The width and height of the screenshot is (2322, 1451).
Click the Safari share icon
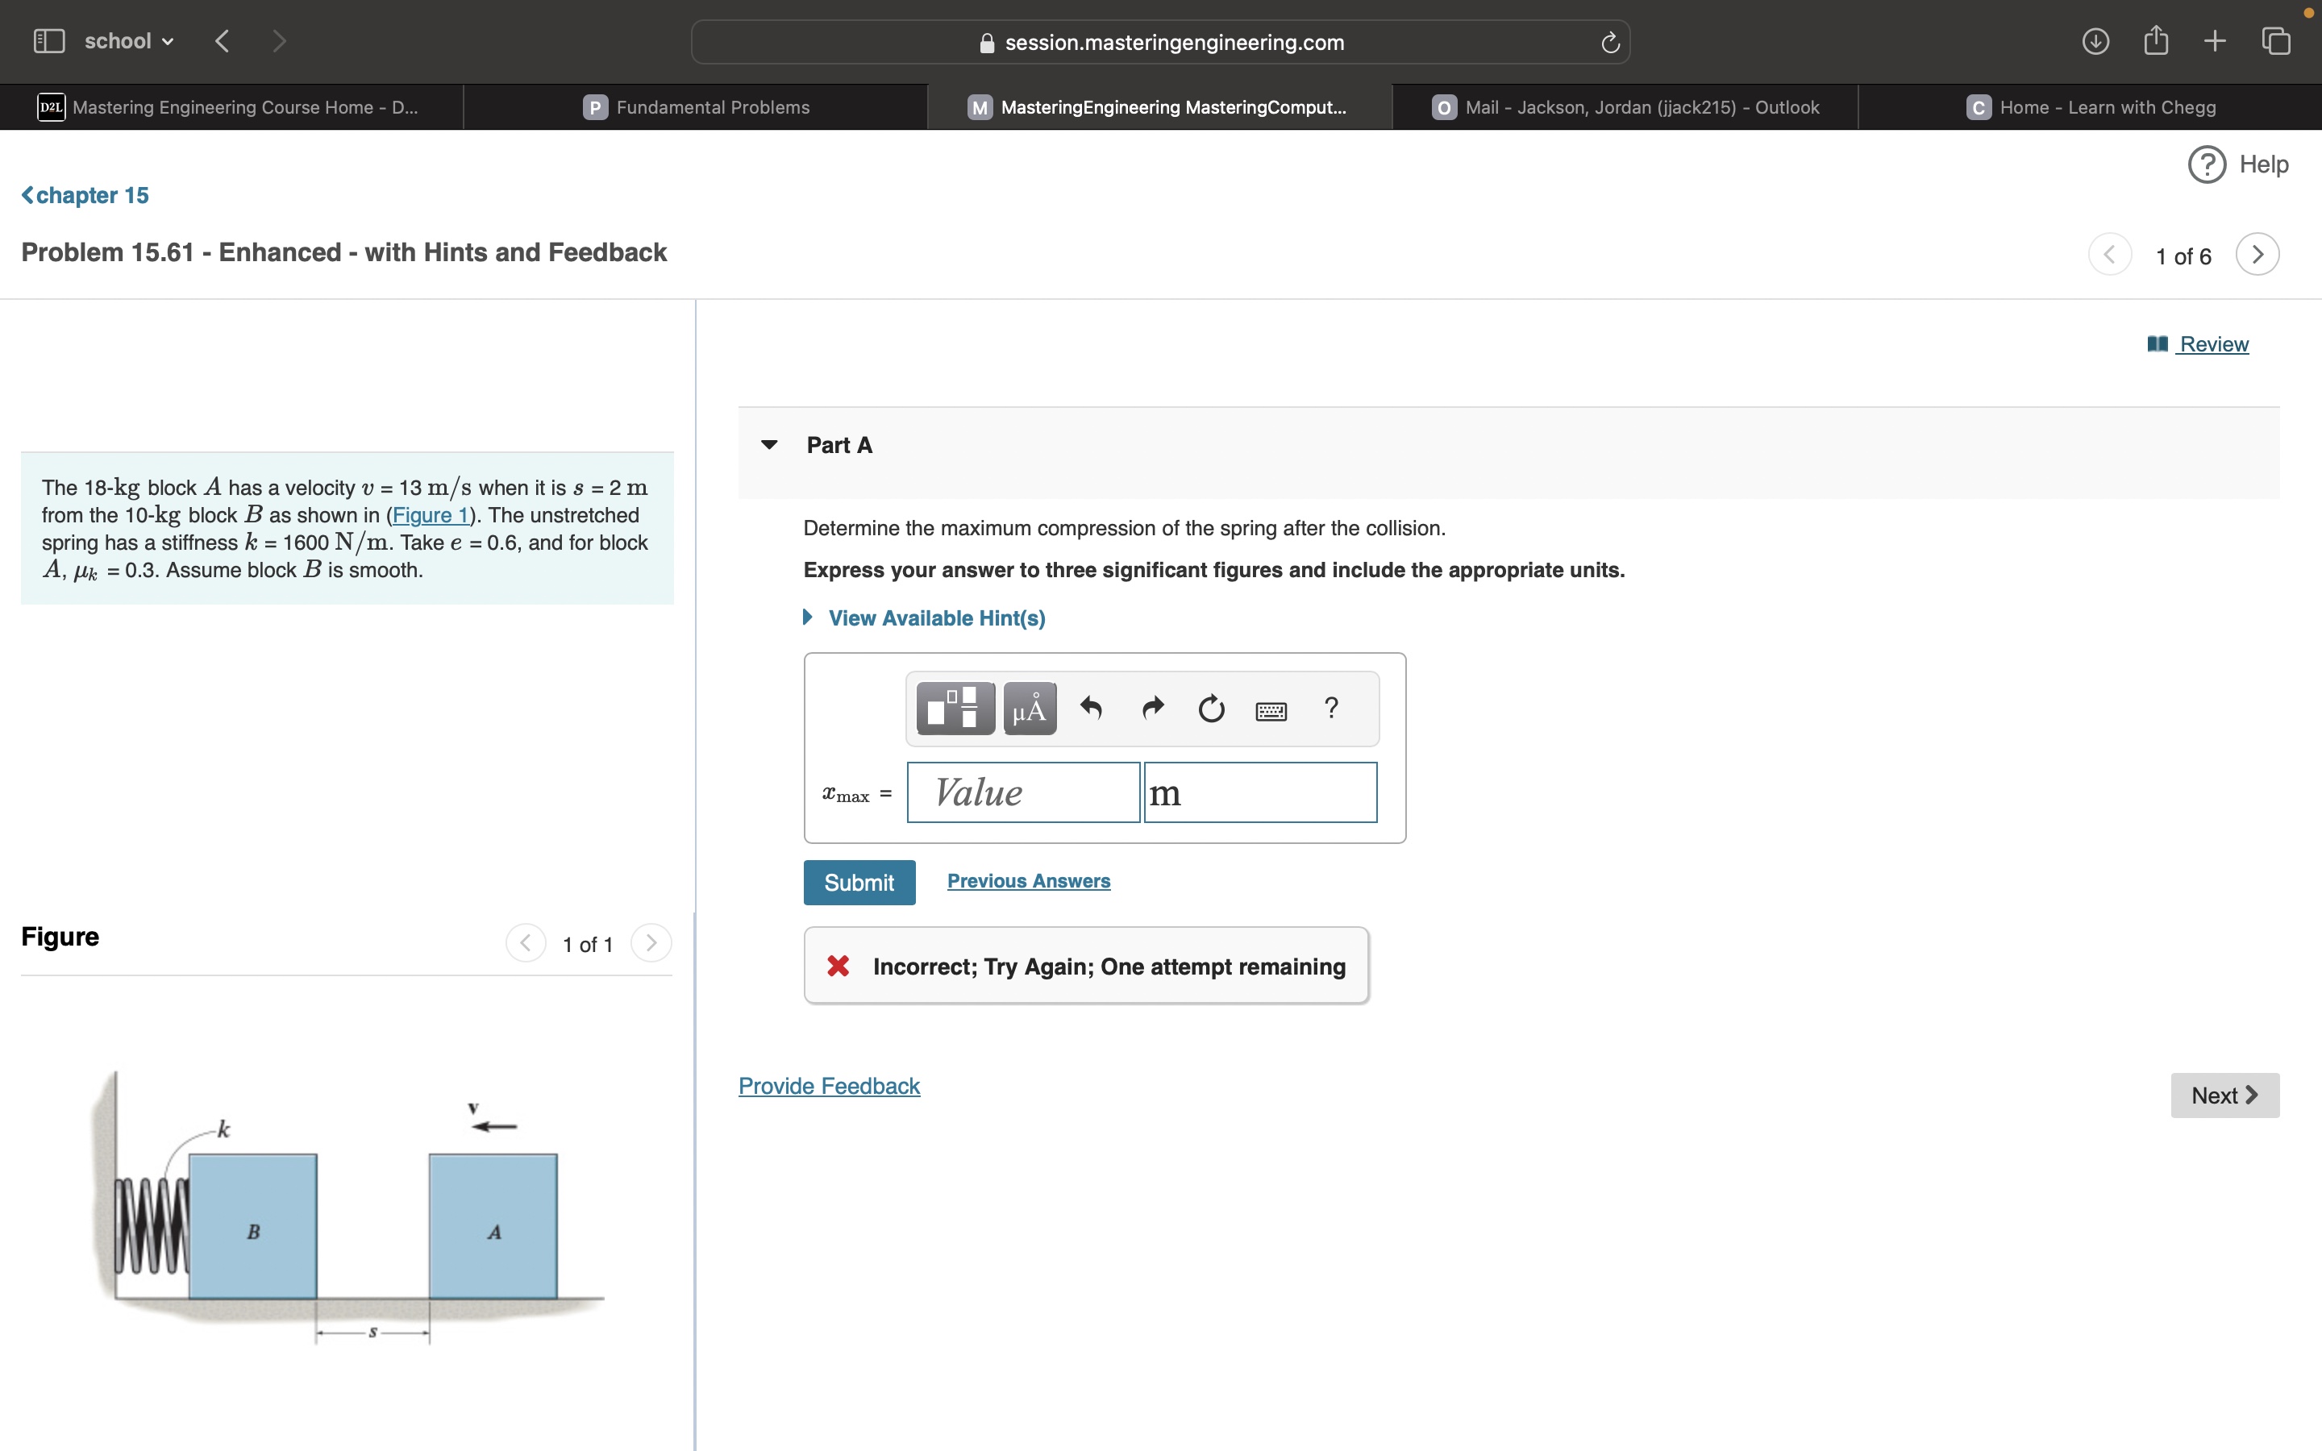pyautogui.click(x=2155, y=40)
